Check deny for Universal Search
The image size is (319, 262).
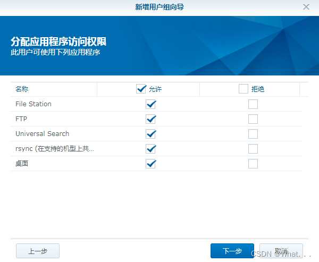[x=253, y=134]
